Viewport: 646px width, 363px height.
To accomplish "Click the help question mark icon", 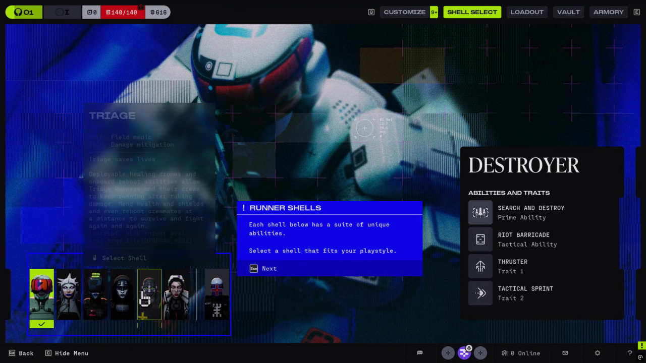I will (629, 353).
